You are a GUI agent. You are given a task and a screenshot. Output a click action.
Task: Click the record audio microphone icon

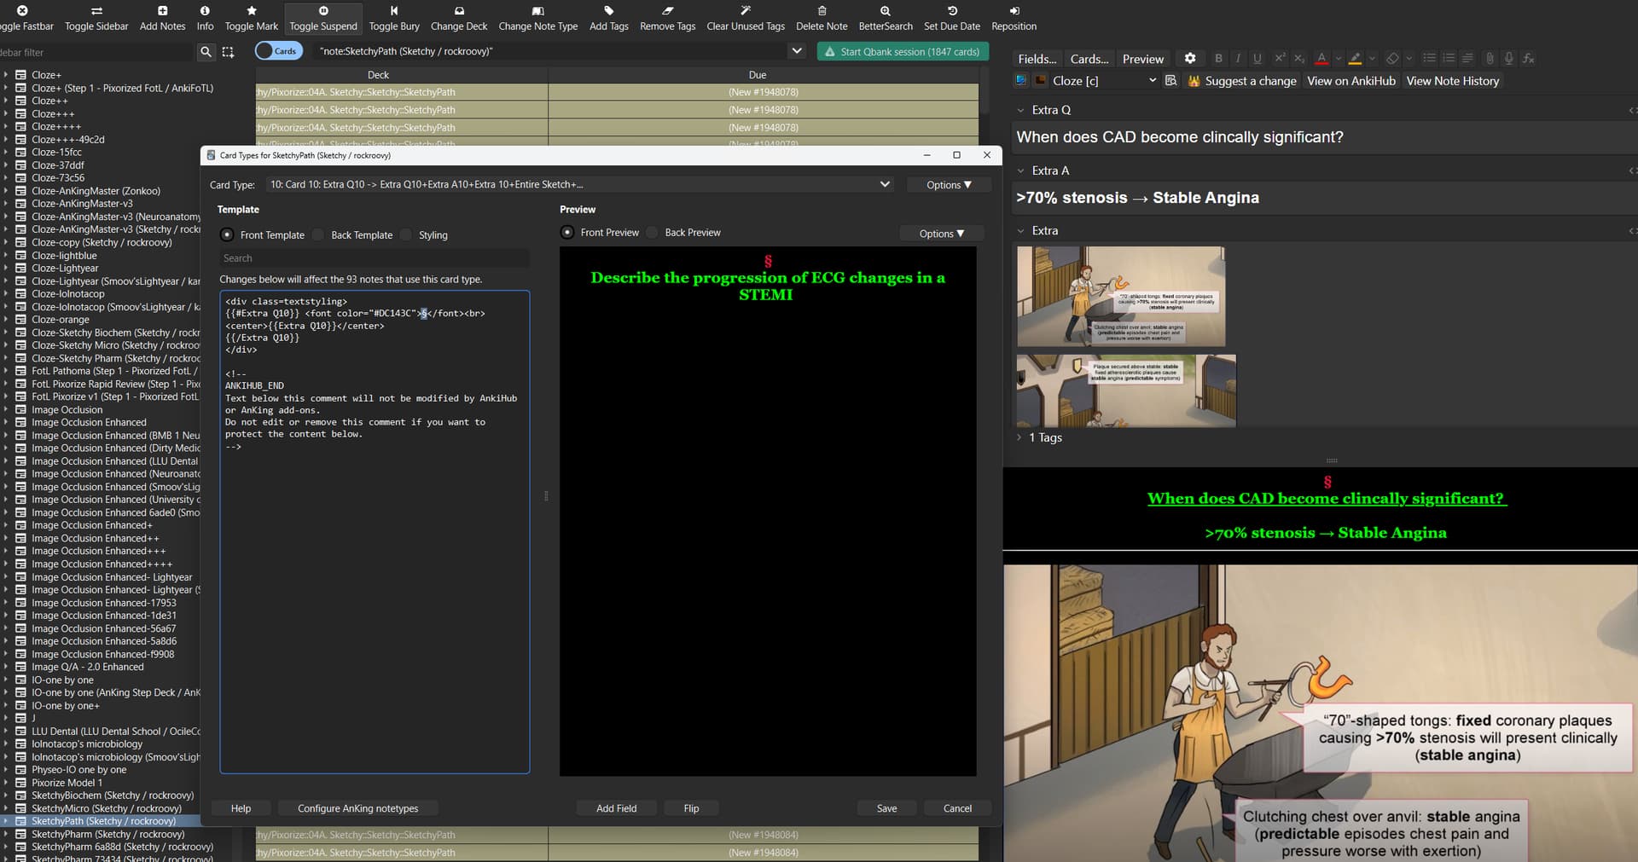1508,58
